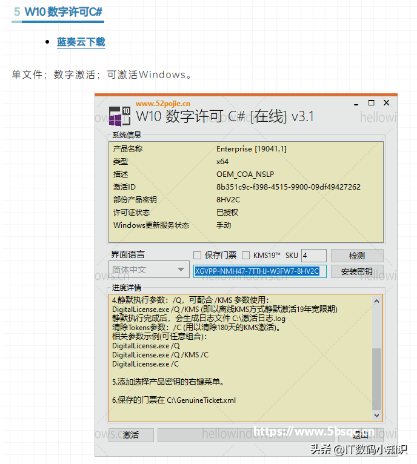
Task: Click the progress bar beside 激活
Action: pos(246,435)
